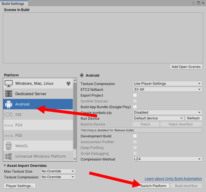Toggle the Script Debugging checkbox
This screenshot has height=192, width=206.
click(x=135, y=153)
